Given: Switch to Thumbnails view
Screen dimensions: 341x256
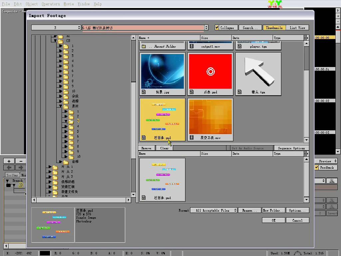Looking at the screenshot, I should coord(274,28).
